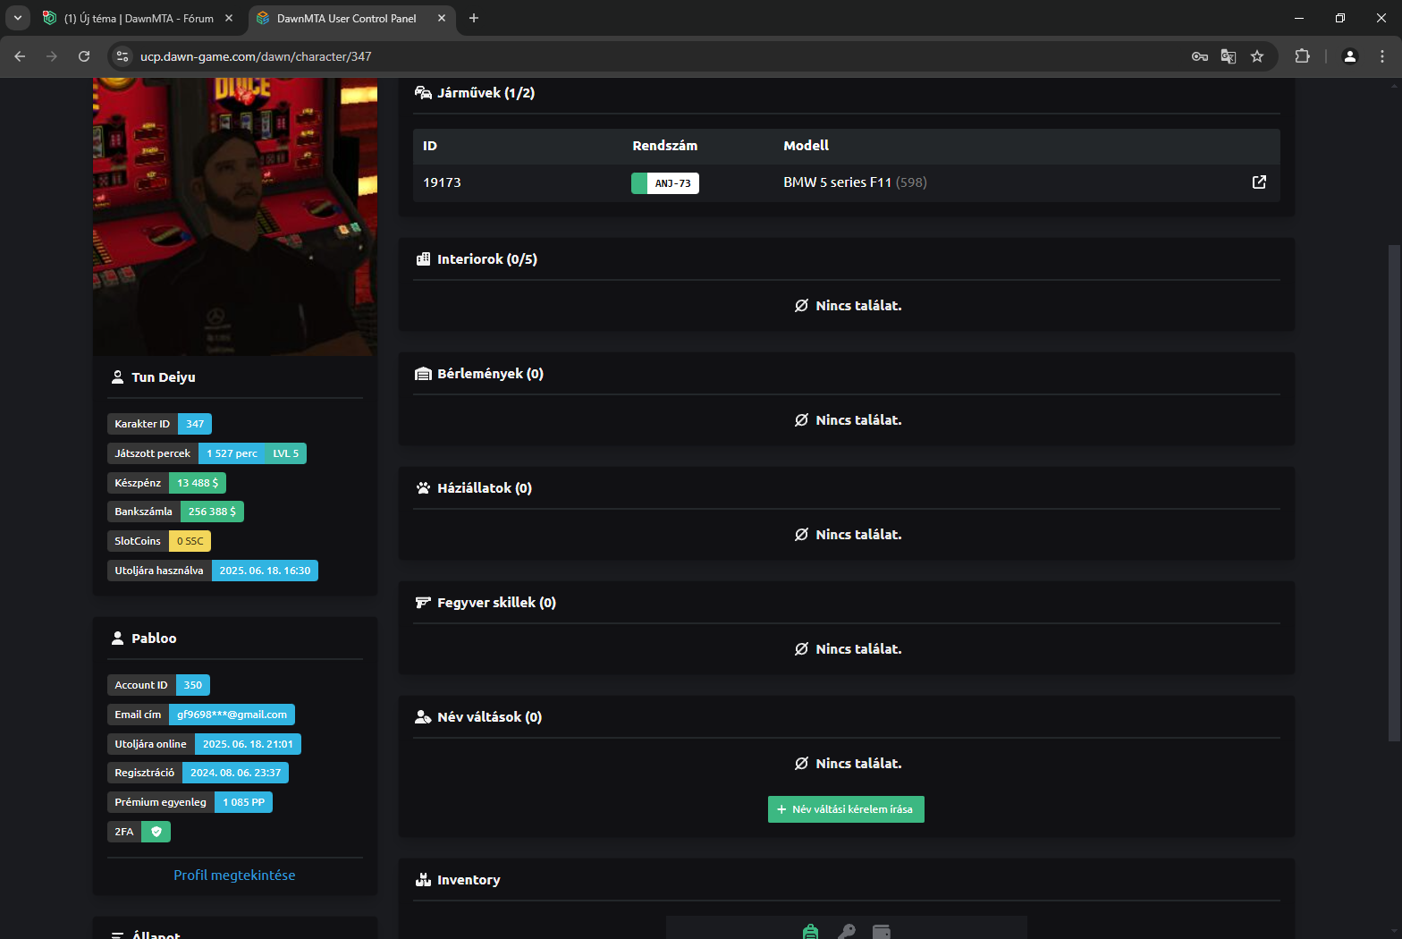Open Chrome three-dot menu
This screenshot has height=939, width=1402.
point(1382,56)
